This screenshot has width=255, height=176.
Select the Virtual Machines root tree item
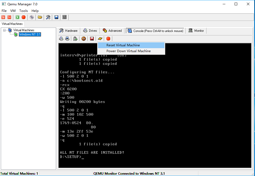point(24,30)
